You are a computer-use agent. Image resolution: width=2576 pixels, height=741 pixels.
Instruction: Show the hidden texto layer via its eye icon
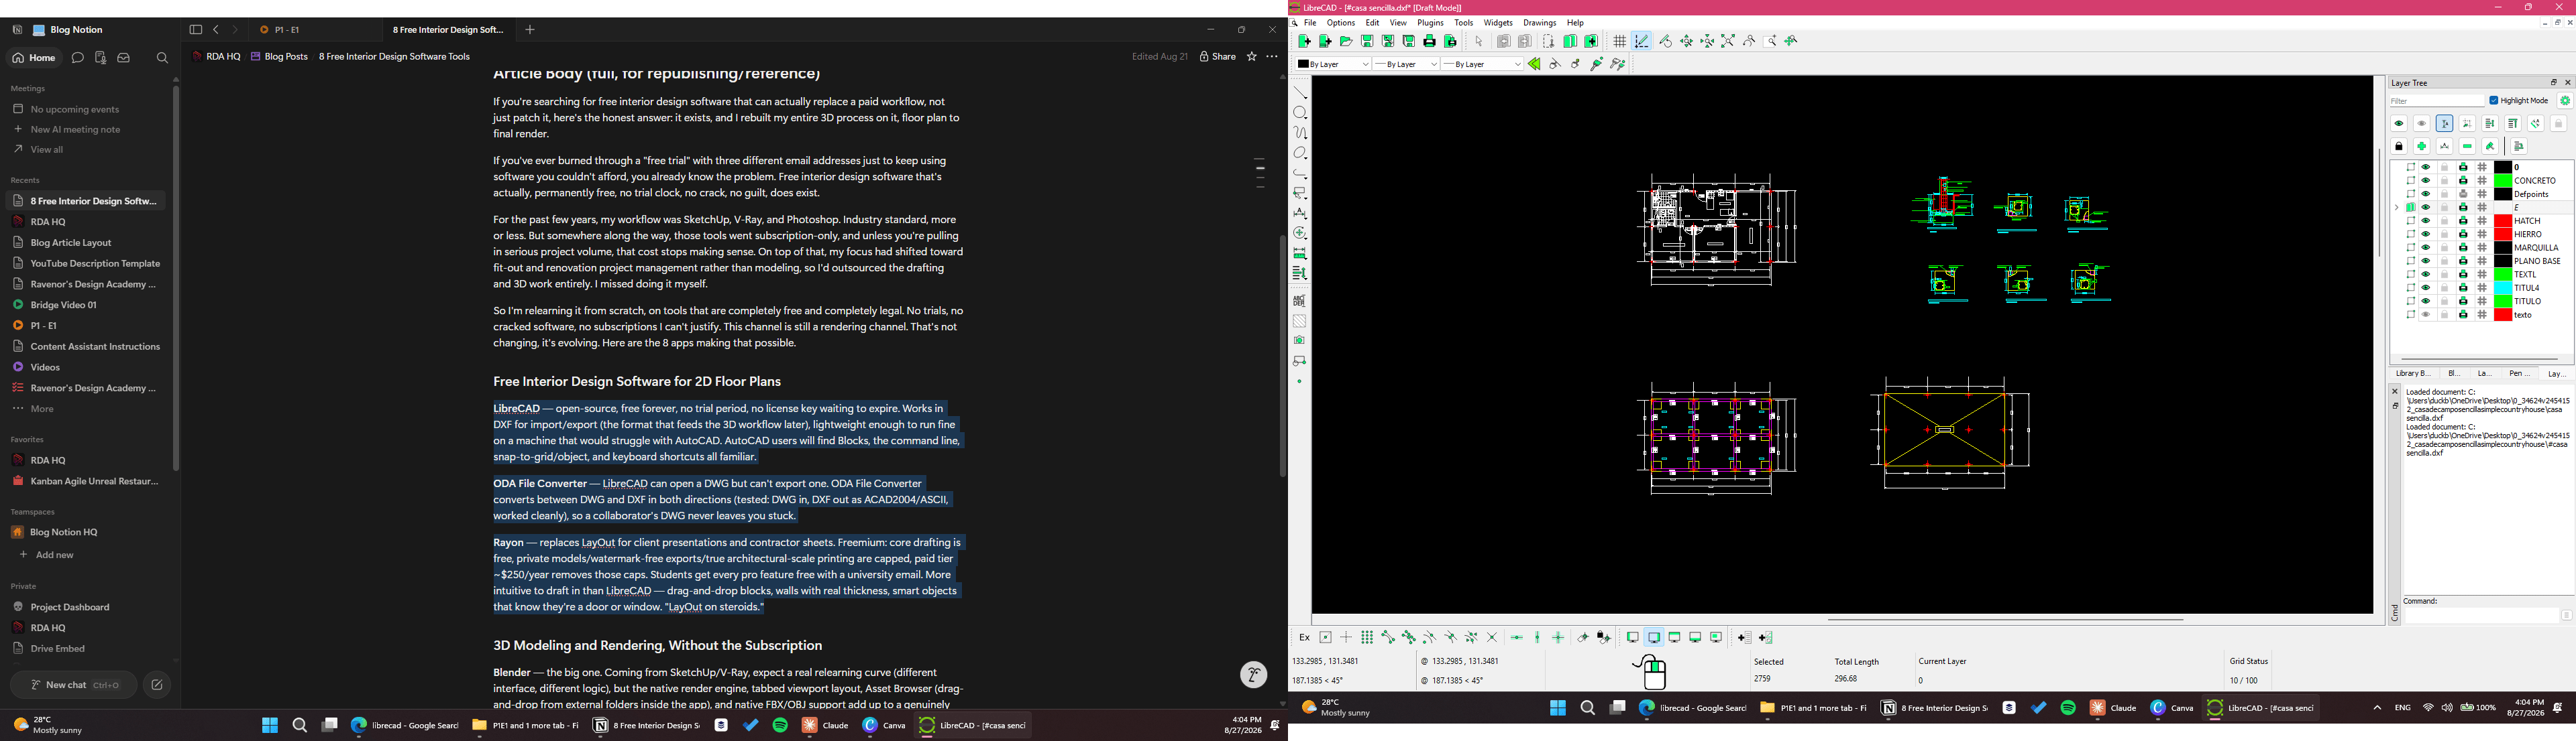[2425, 315]
